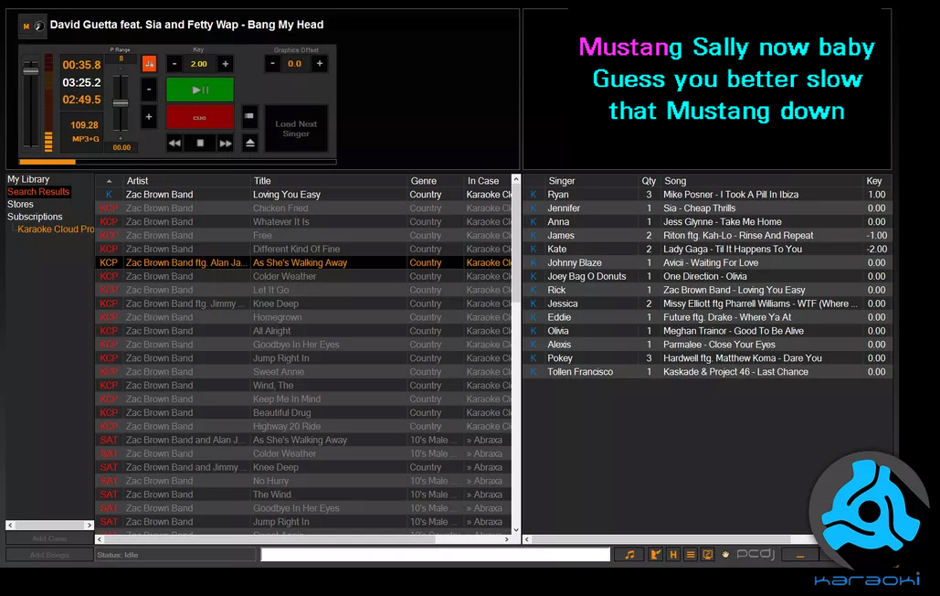Viewport: 940px width, 596px height.
Task: Click the Load Next Singer button
Action: click(x=296, y=129)
